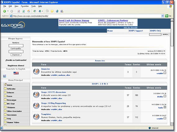The height and width of the screenshot is (132, 177).
Task: Click the last-post icon in the Templates row
Action: (165, 118)
